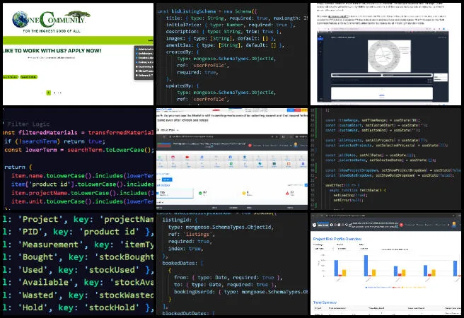Click the red circular icon in the dashboard header
This screenshot has height=318, width=464.
250,146
